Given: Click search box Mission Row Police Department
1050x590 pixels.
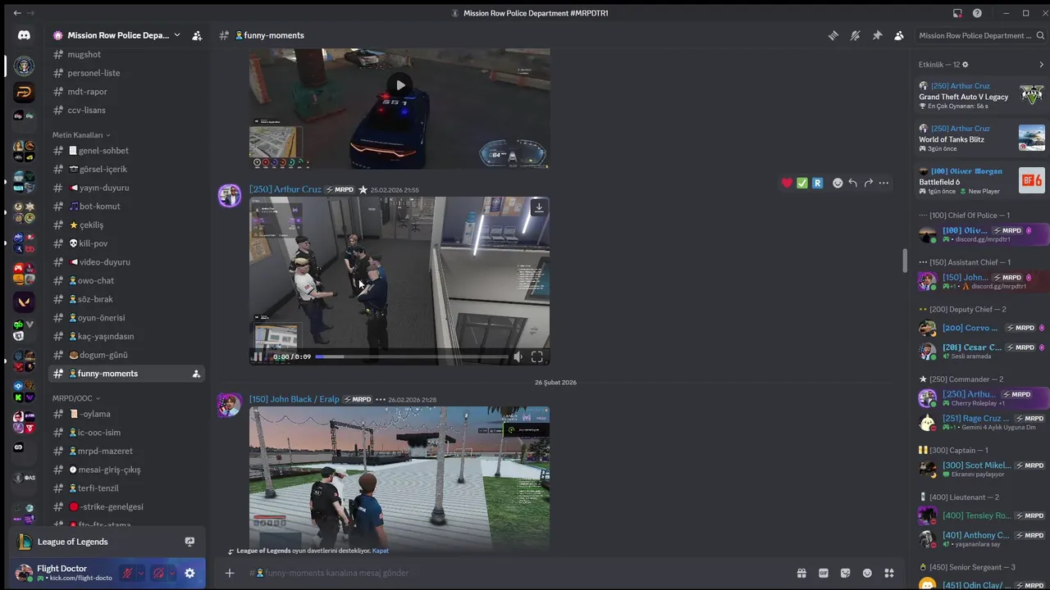Looking at the screenshot, I should [x=981, y=35].
